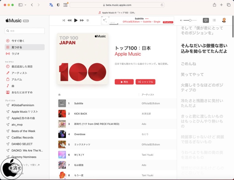Open the play queue list
The image size is (234, 180).
click(214, 20)
